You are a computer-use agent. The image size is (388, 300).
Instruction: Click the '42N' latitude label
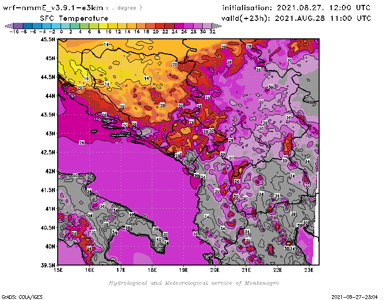50,171
